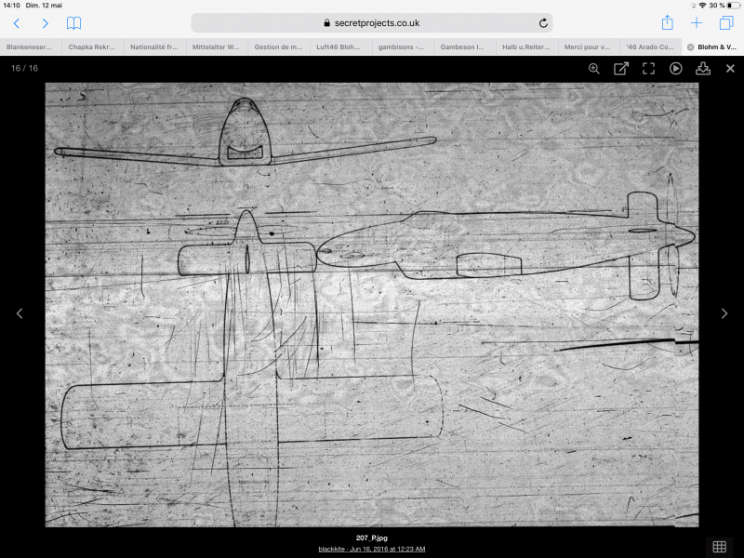This screenshot has height=558, width=744.
Task: Open a new tab with the plus icon
Action: pos(697,23)
